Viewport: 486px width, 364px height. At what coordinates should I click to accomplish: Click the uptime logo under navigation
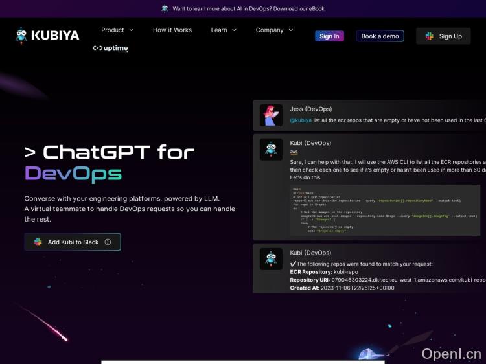tap(111, 49)
